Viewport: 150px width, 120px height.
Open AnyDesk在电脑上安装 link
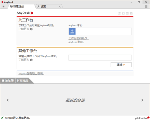[x=31, y=73]
